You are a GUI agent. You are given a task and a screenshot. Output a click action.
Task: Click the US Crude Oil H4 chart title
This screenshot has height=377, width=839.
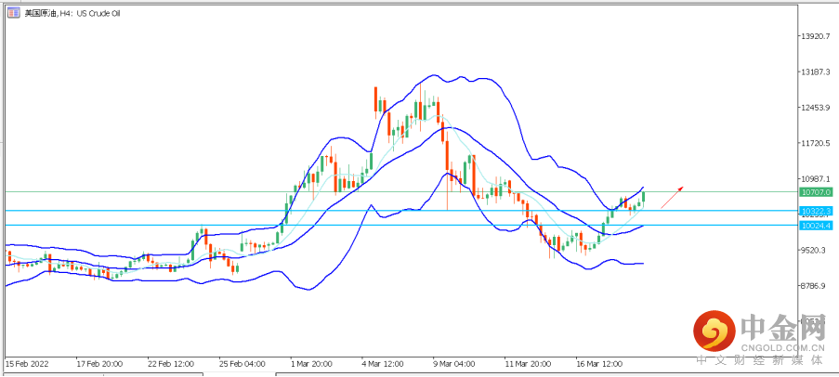click(x=72, y=13)
